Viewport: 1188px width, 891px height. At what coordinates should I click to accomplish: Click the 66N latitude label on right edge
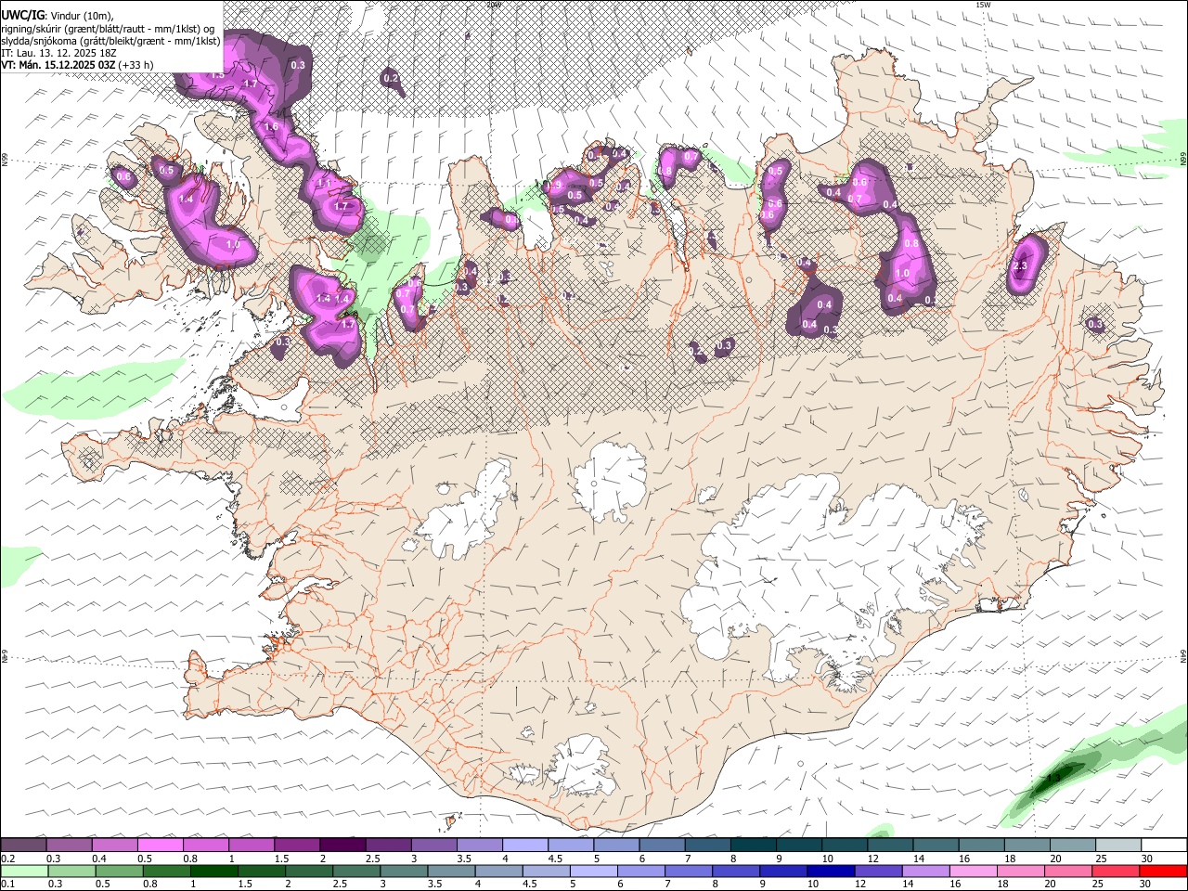point(1183,159)
